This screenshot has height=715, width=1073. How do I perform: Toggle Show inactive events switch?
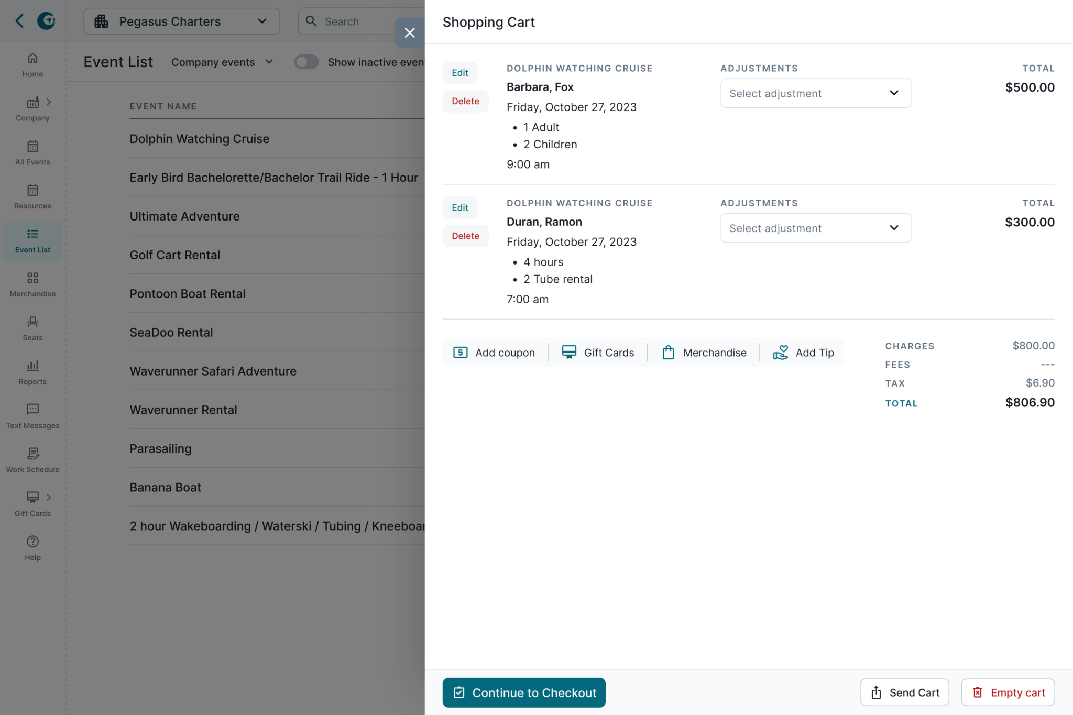[x=306, y=62]
